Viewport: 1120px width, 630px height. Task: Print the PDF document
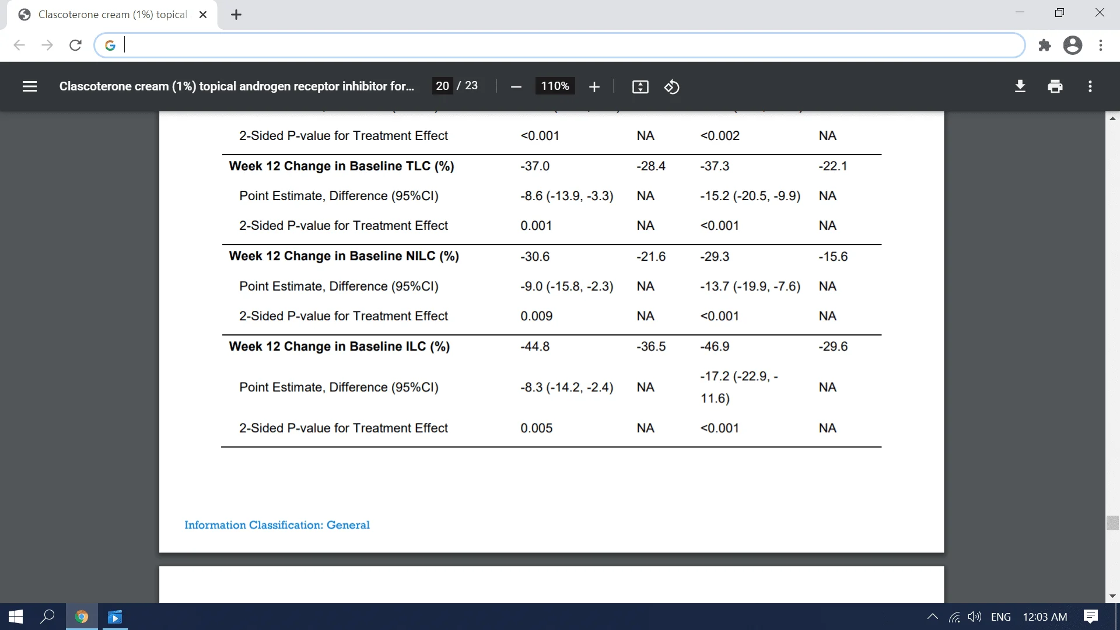click(x=1055, y=86)
